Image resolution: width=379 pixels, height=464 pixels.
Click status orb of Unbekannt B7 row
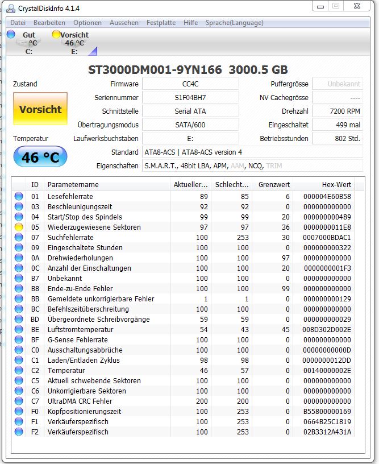pyautogui.click(x=19, y=278)
